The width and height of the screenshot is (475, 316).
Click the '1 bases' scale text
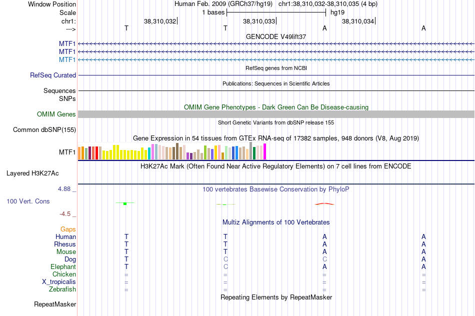213,12
